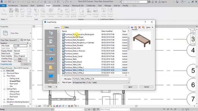Click the Link CAD ribbon icon
Screen dimensions: 198x111
click(22, 12)
